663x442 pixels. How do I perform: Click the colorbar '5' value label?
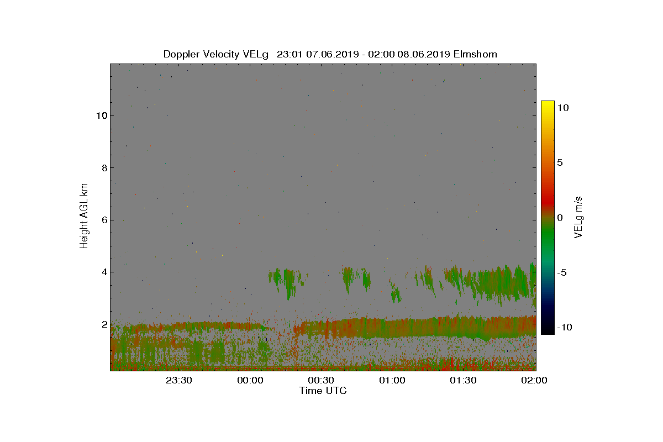coord(560,163)
